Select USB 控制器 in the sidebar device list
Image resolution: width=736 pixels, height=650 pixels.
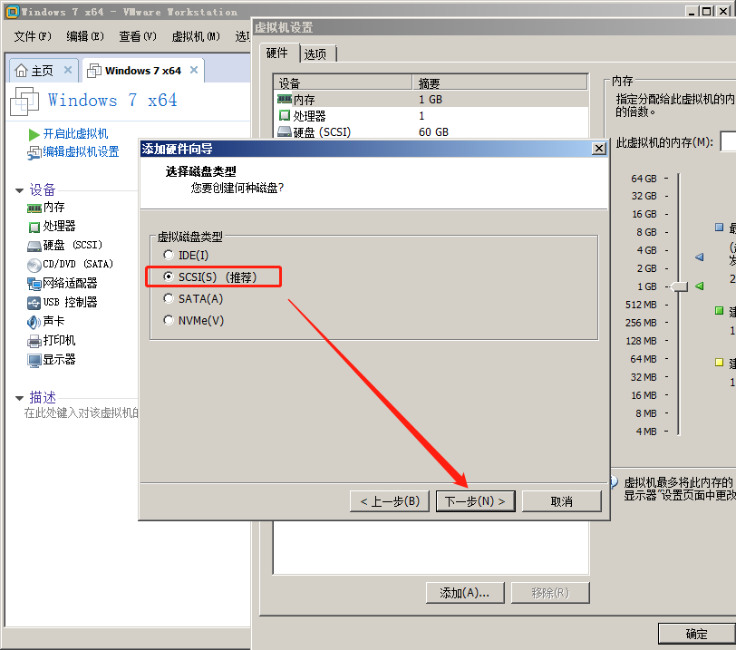click(x=71, y=302)
